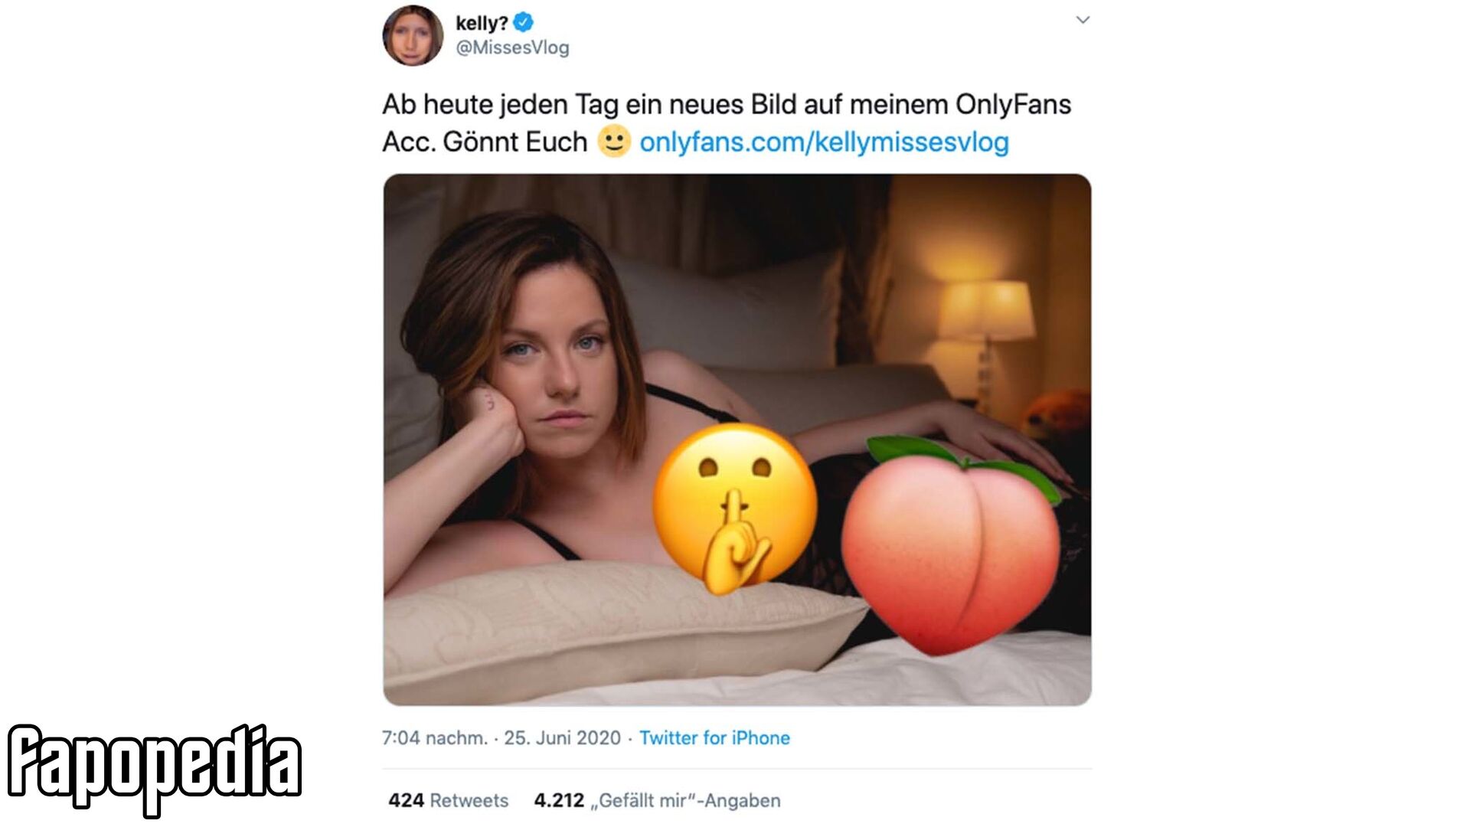Open the attached tweet photo

point(737,440)
